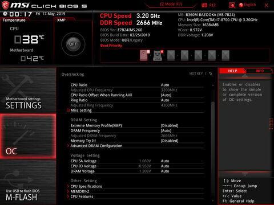Click the CPU SA Voltage 1.060V reading
This screenshot has height=205, width=274.
(145, 161)
